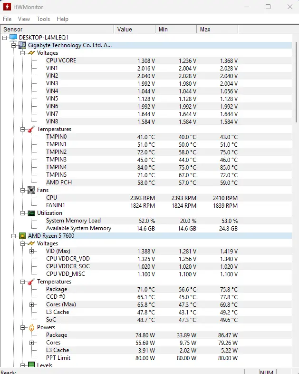Click the Fans icon
Image resolution: width=299 pixels, height=374 pixels.
pos(31,190)
